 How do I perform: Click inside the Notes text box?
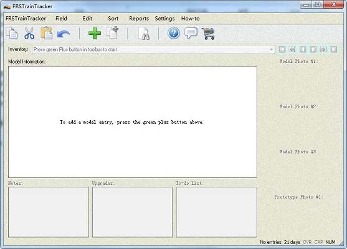click(49, 212)
